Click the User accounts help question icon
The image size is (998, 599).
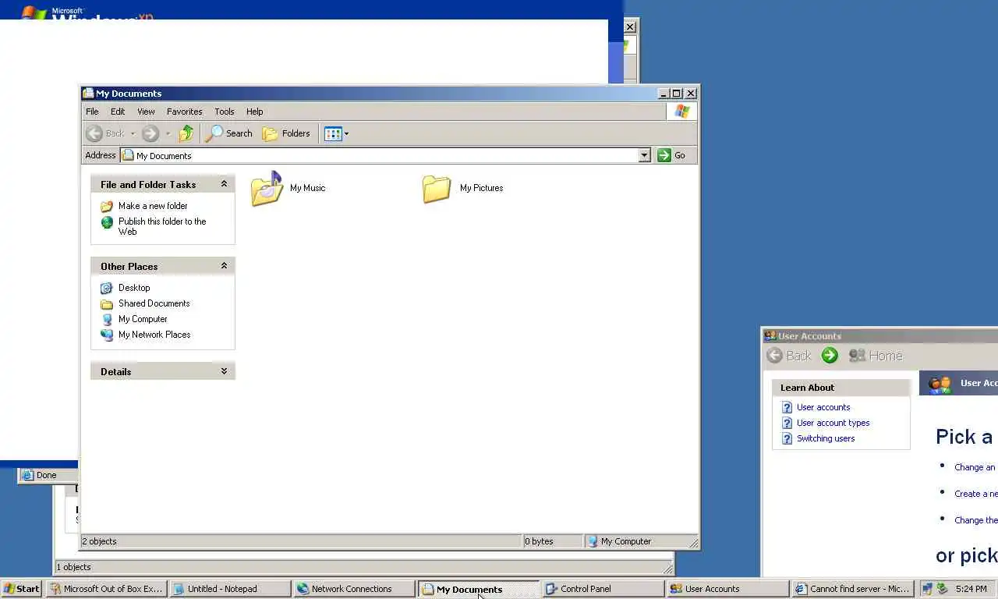coord(787,407)
